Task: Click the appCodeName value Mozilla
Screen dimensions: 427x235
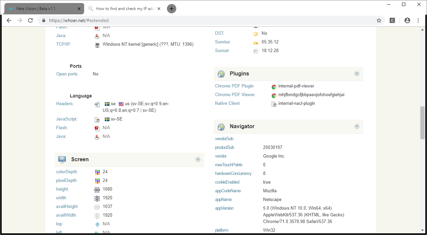Action: (x=270, y=191)
